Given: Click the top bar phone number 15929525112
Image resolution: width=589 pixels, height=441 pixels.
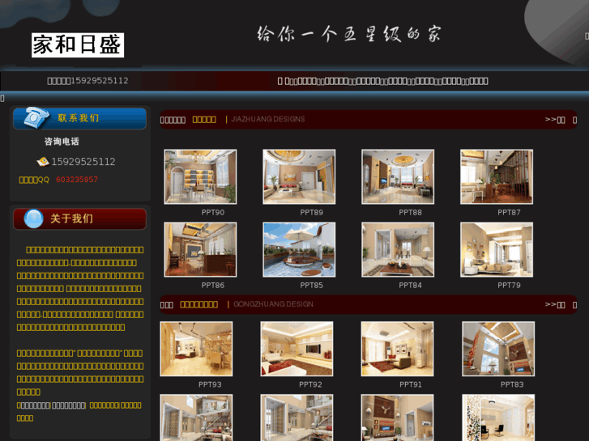Looking at the screenshot, I should 100,81.
